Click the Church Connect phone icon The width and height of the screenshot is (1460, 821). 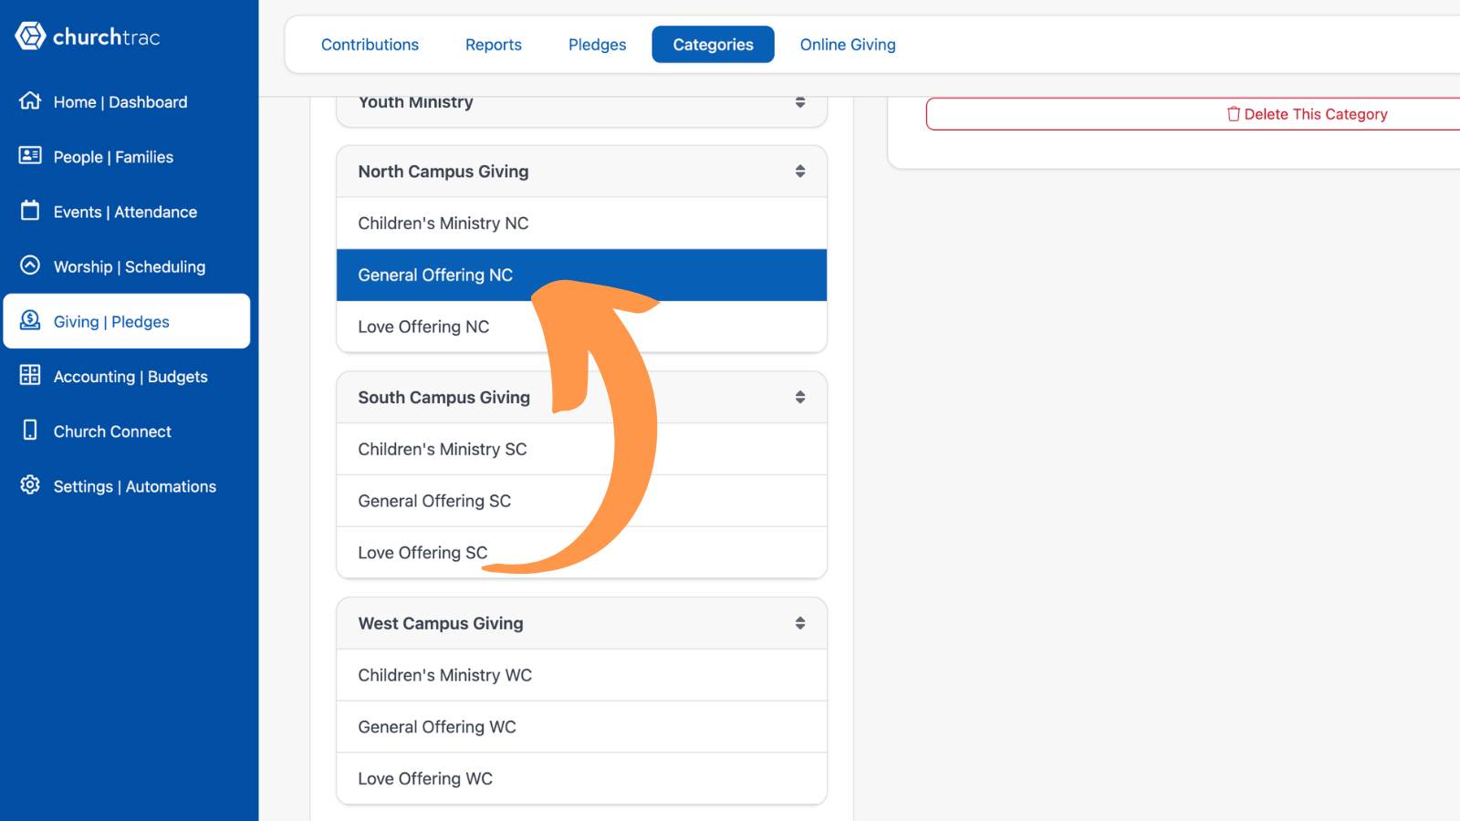pos(30,430)
